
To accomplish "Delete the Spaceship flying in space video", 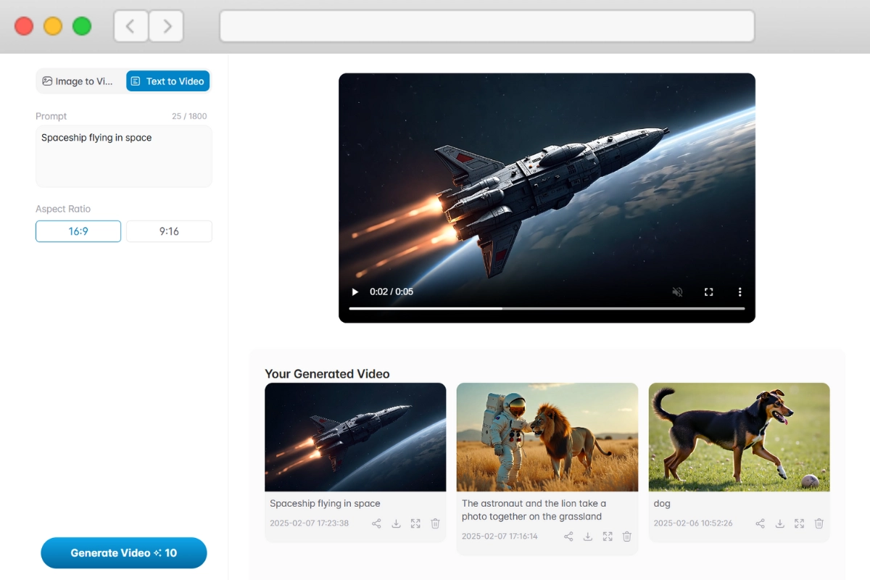I will [x=435, y=523].
